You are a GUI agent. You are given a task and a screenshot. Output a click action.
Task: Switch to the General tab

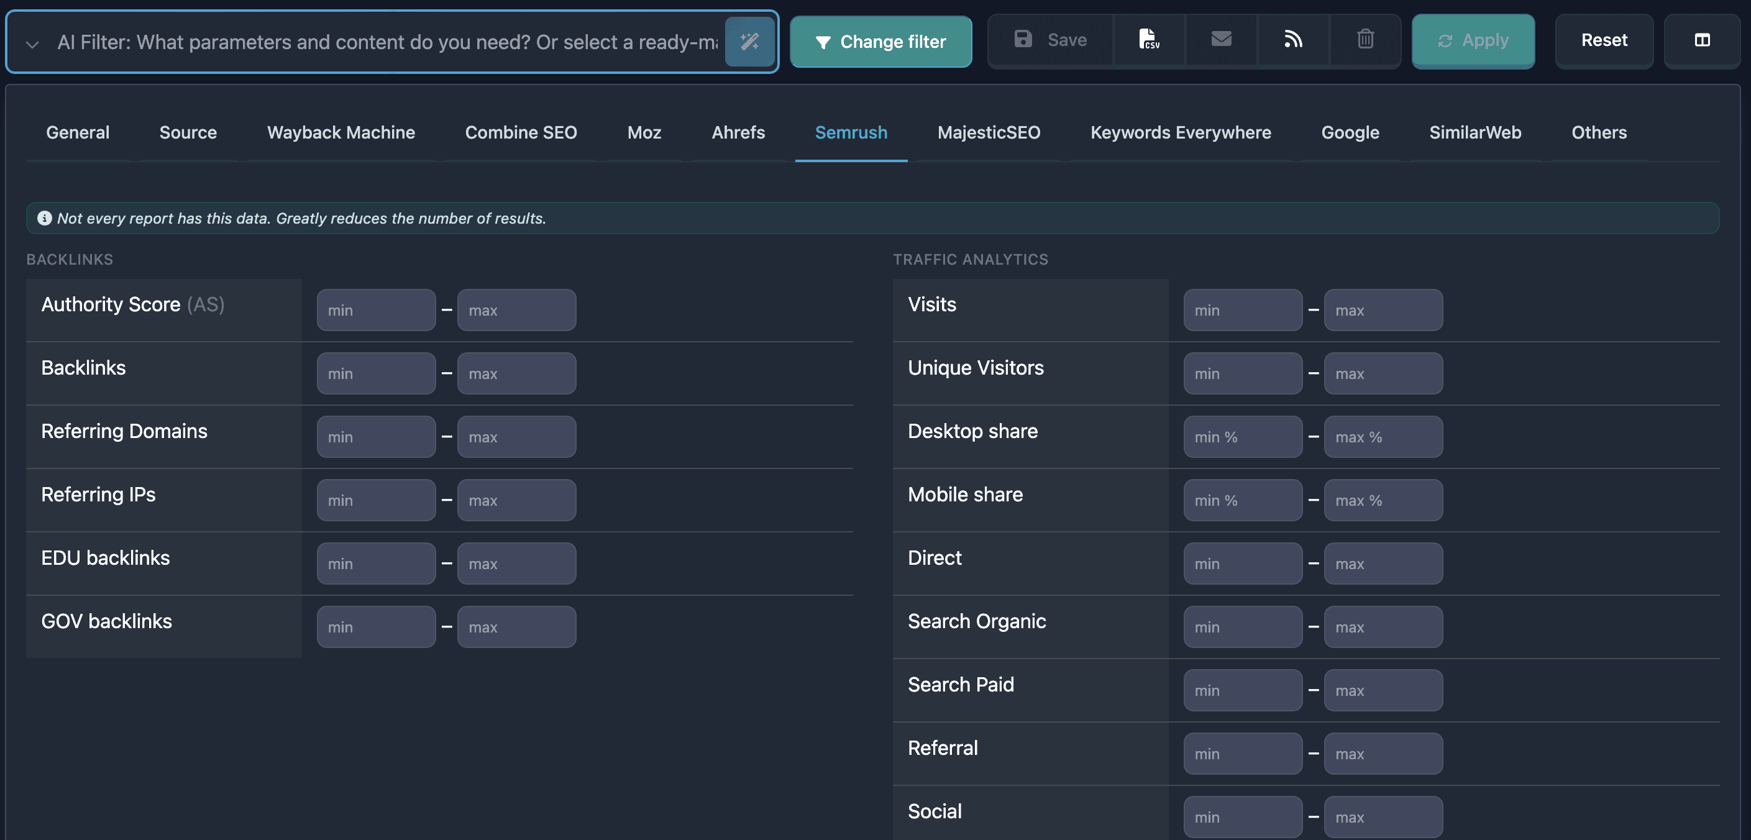click(78, 132)
